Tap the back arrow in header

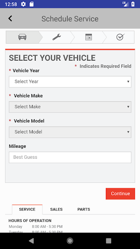click(x=10, y=19)
